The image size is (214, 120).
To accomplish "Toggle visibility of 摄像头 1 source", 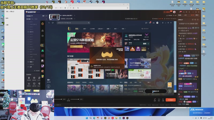I will [28, 62].
